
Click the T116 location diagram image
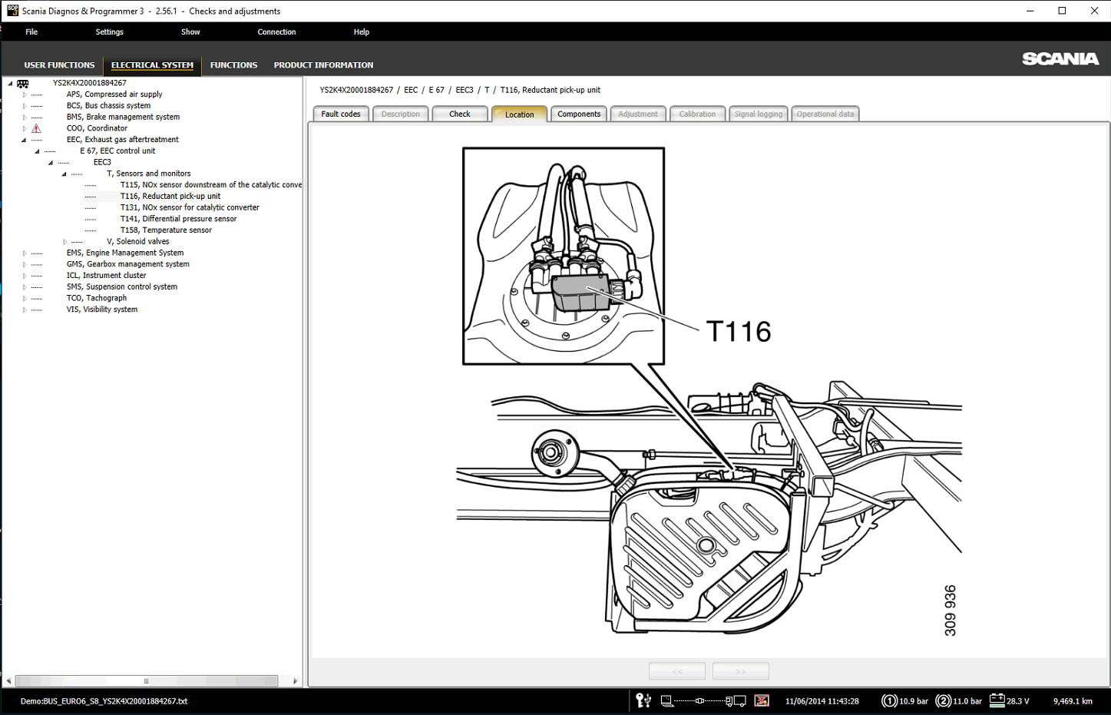(x=709, y=392)
